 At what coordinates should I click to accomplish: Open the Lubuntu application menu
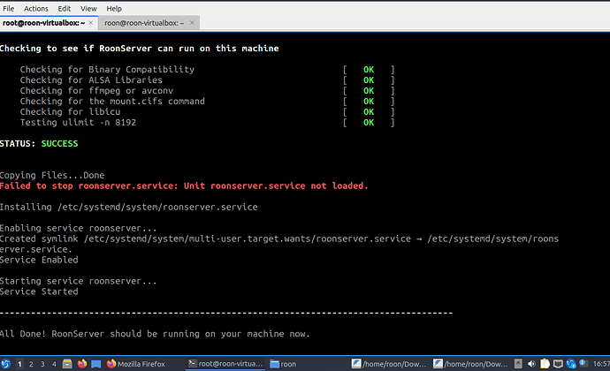pyautogui.click(x=6, y=363)
